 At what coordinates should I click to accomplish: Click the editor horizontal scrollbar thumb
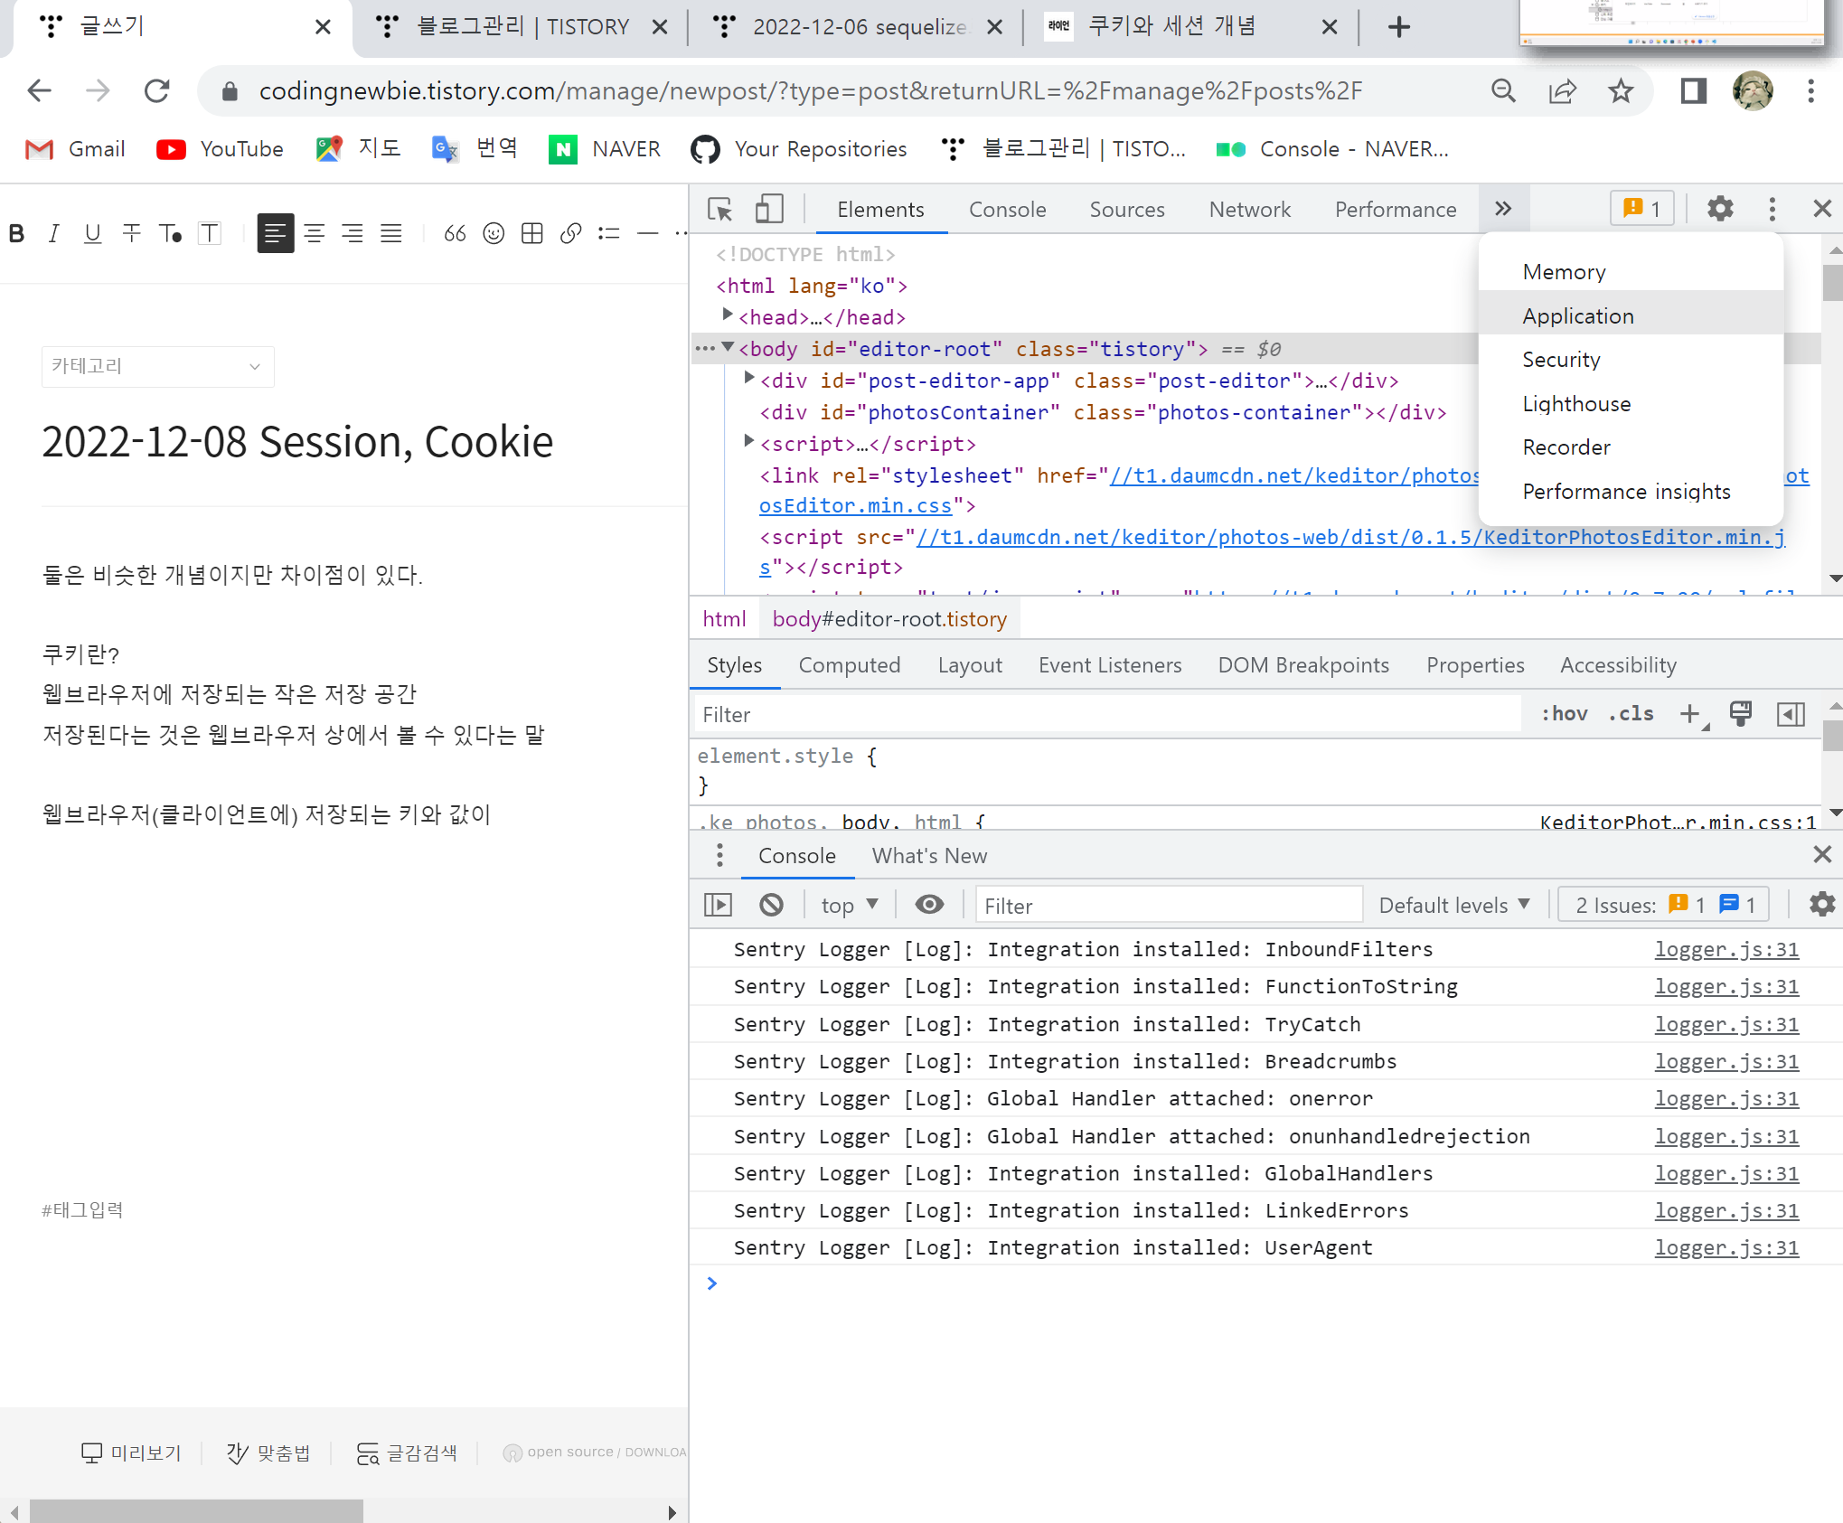click(196, 1511)
